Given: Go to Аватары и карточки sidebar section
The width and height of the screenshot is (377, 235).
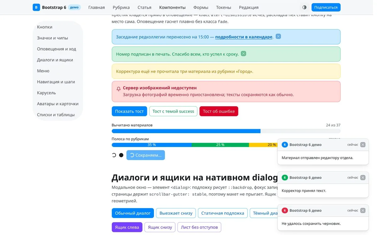Looking at the screenshot, I should (58, 104).
